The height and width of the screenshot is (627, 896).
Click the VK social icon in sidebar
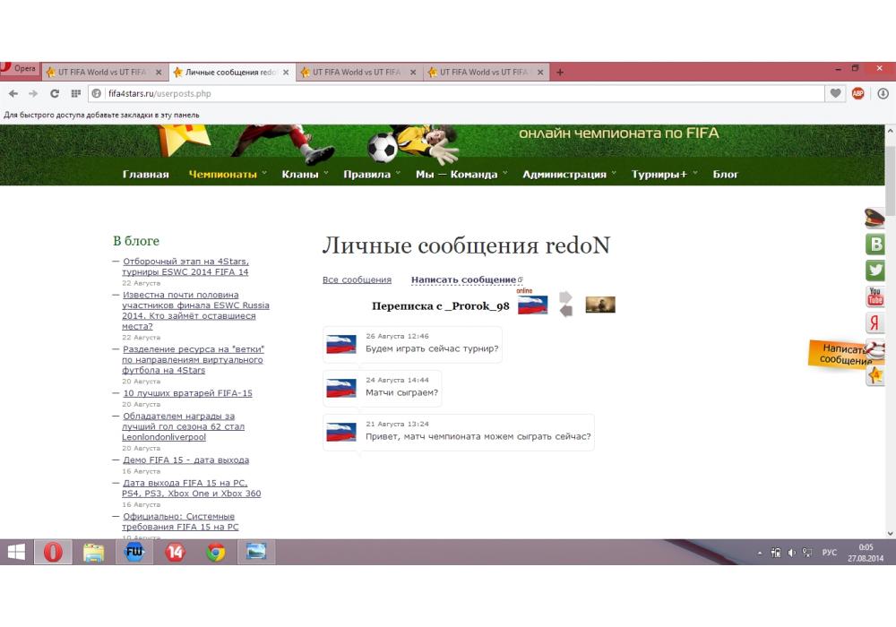tap(874, 244)
